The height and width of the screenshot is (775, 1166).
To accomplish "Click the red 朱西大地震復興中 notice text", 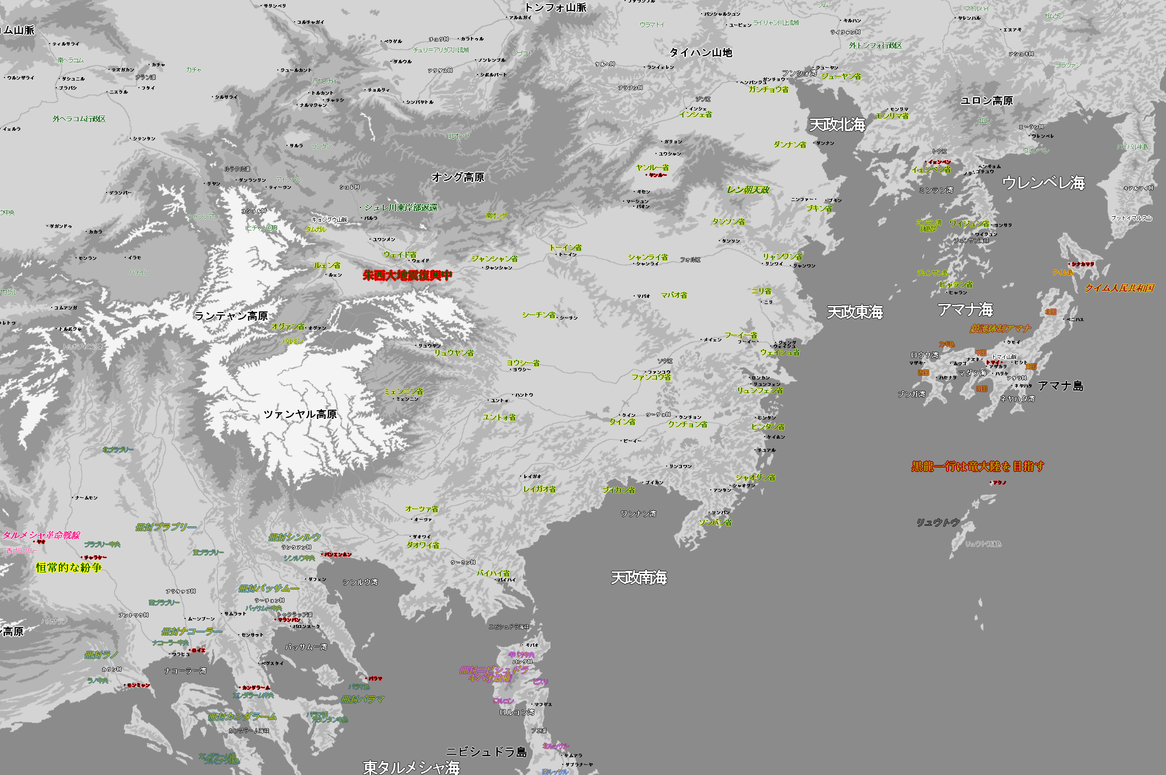I will coord(407,276).
